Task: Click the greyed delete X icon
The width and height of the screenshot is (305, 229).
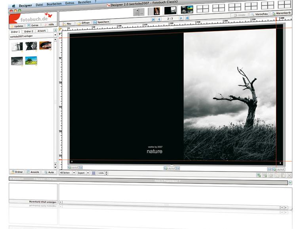Action: 290,175
